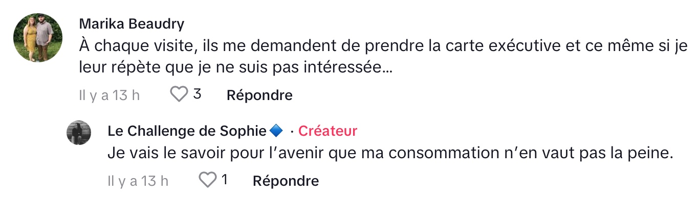Open the Le Challenge de Sophie username
This screenshot has width=698, height=197.
pyautogui.click(x=187, y=131)
